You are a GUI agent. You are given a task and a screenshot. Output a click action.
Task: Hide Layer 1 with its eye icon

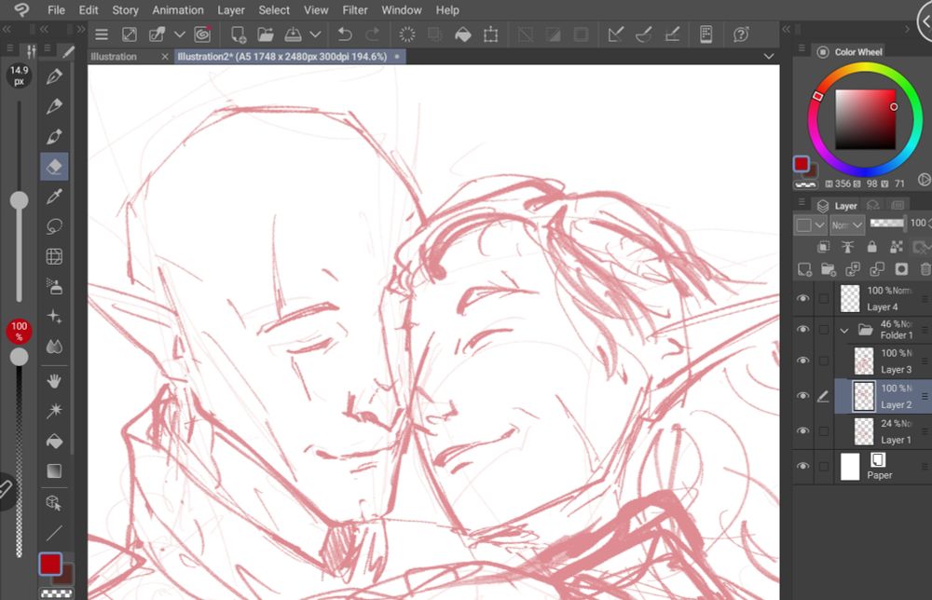pos(803,430)
